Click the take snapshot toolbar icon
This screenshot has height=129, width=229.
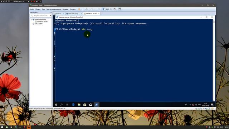point(92,9)
